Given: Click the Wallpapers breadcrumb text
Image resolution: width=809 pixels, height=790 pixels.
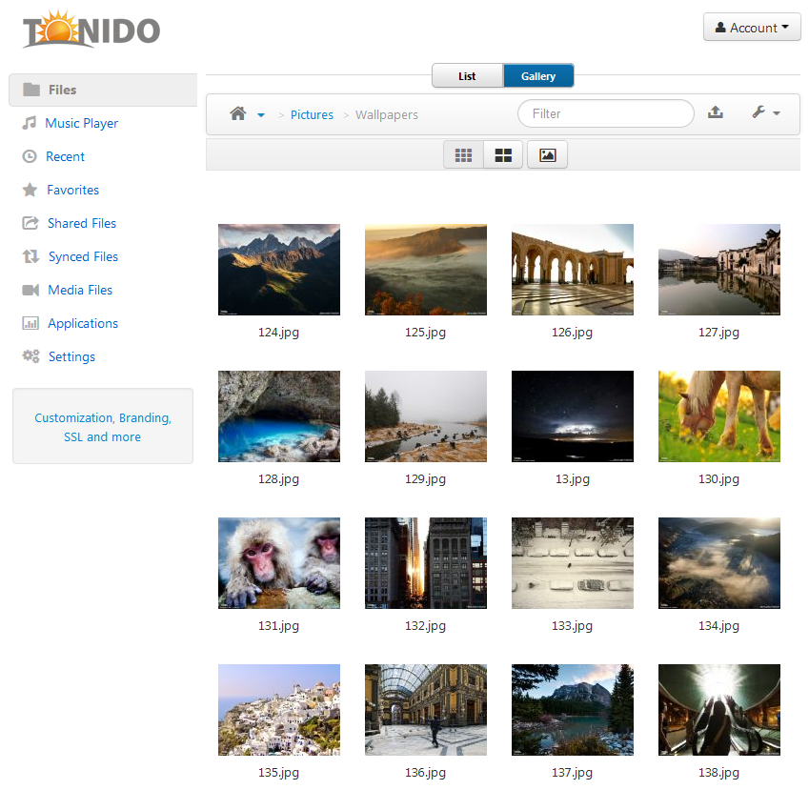Looking at the screenshot, I should click(387, 114).
